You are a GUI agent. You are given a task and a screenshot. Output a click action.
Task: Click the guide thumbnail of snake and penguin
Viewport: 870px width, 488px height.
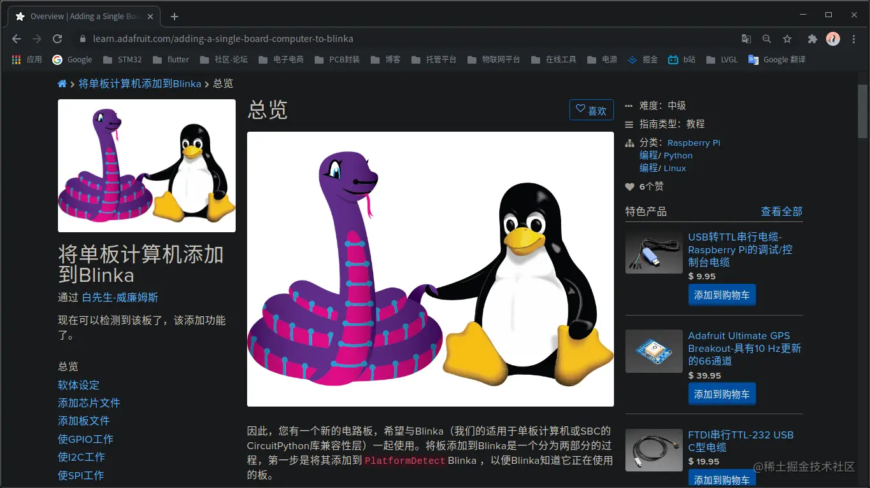(146, 165)
